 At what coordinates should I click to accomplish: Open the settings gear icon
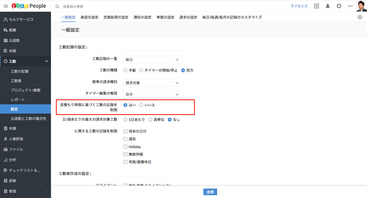(x=339, y=6)
